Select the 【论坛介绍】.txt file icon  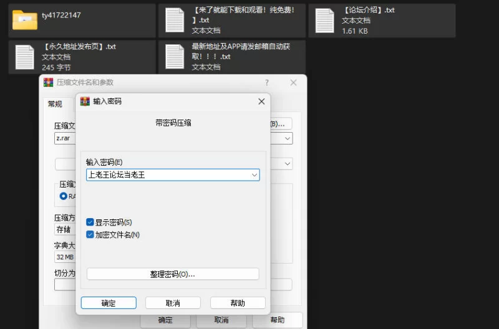point(324,21)
